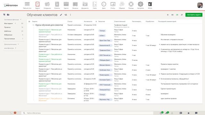Open the Задачи module icon
205x115 pixels.
(x=37, y=4)
